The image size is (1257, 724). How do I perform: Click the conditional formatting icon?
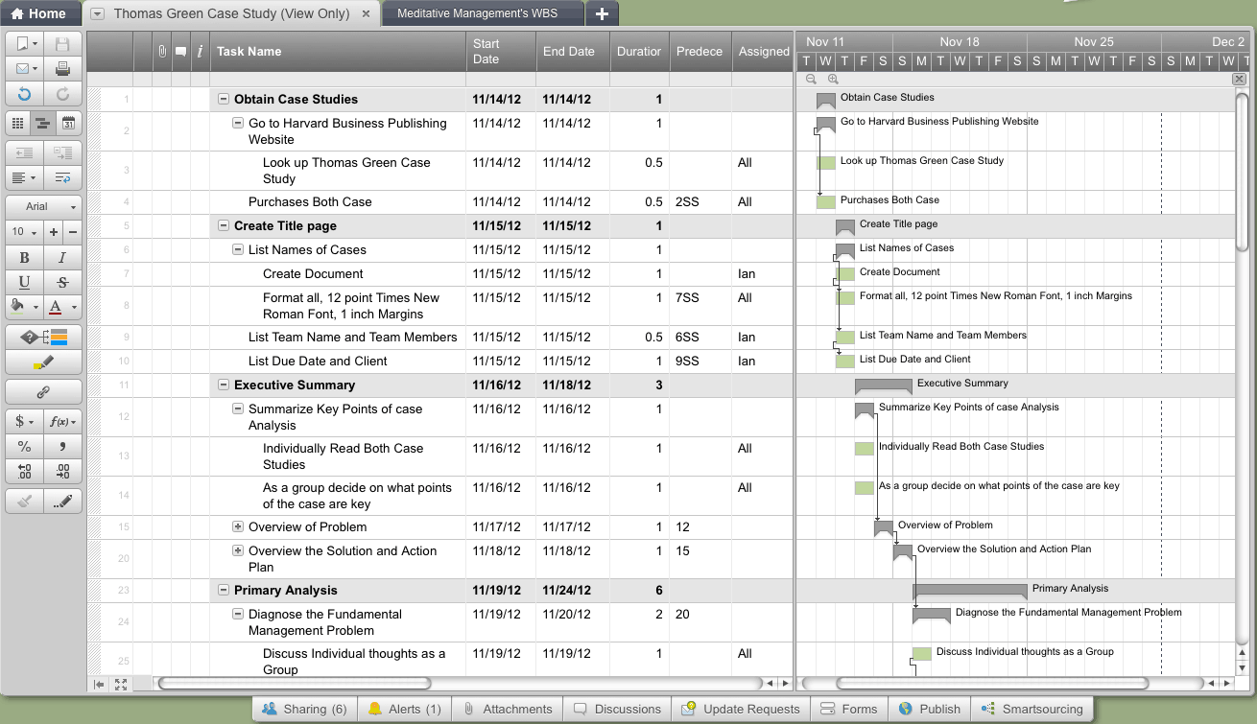pos(43,338)
